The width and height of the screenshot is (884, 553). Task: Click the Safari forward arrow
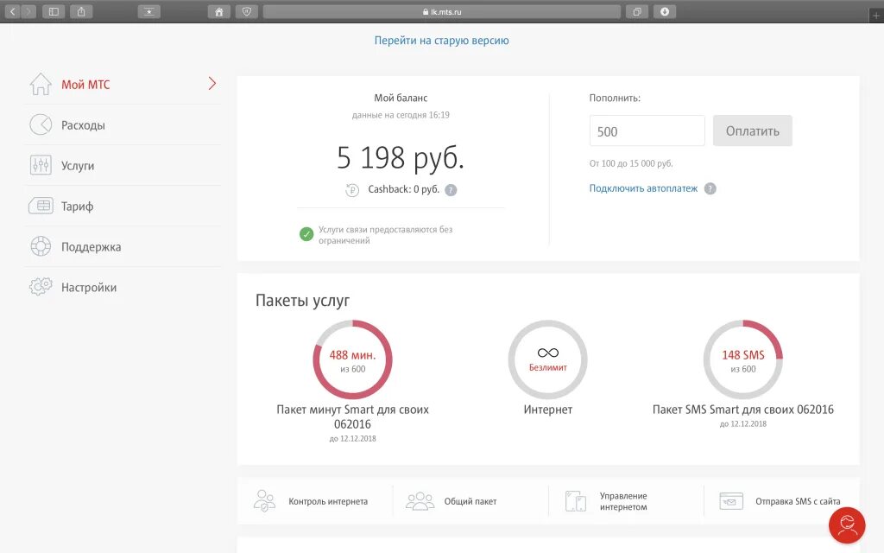coord(28,11)
